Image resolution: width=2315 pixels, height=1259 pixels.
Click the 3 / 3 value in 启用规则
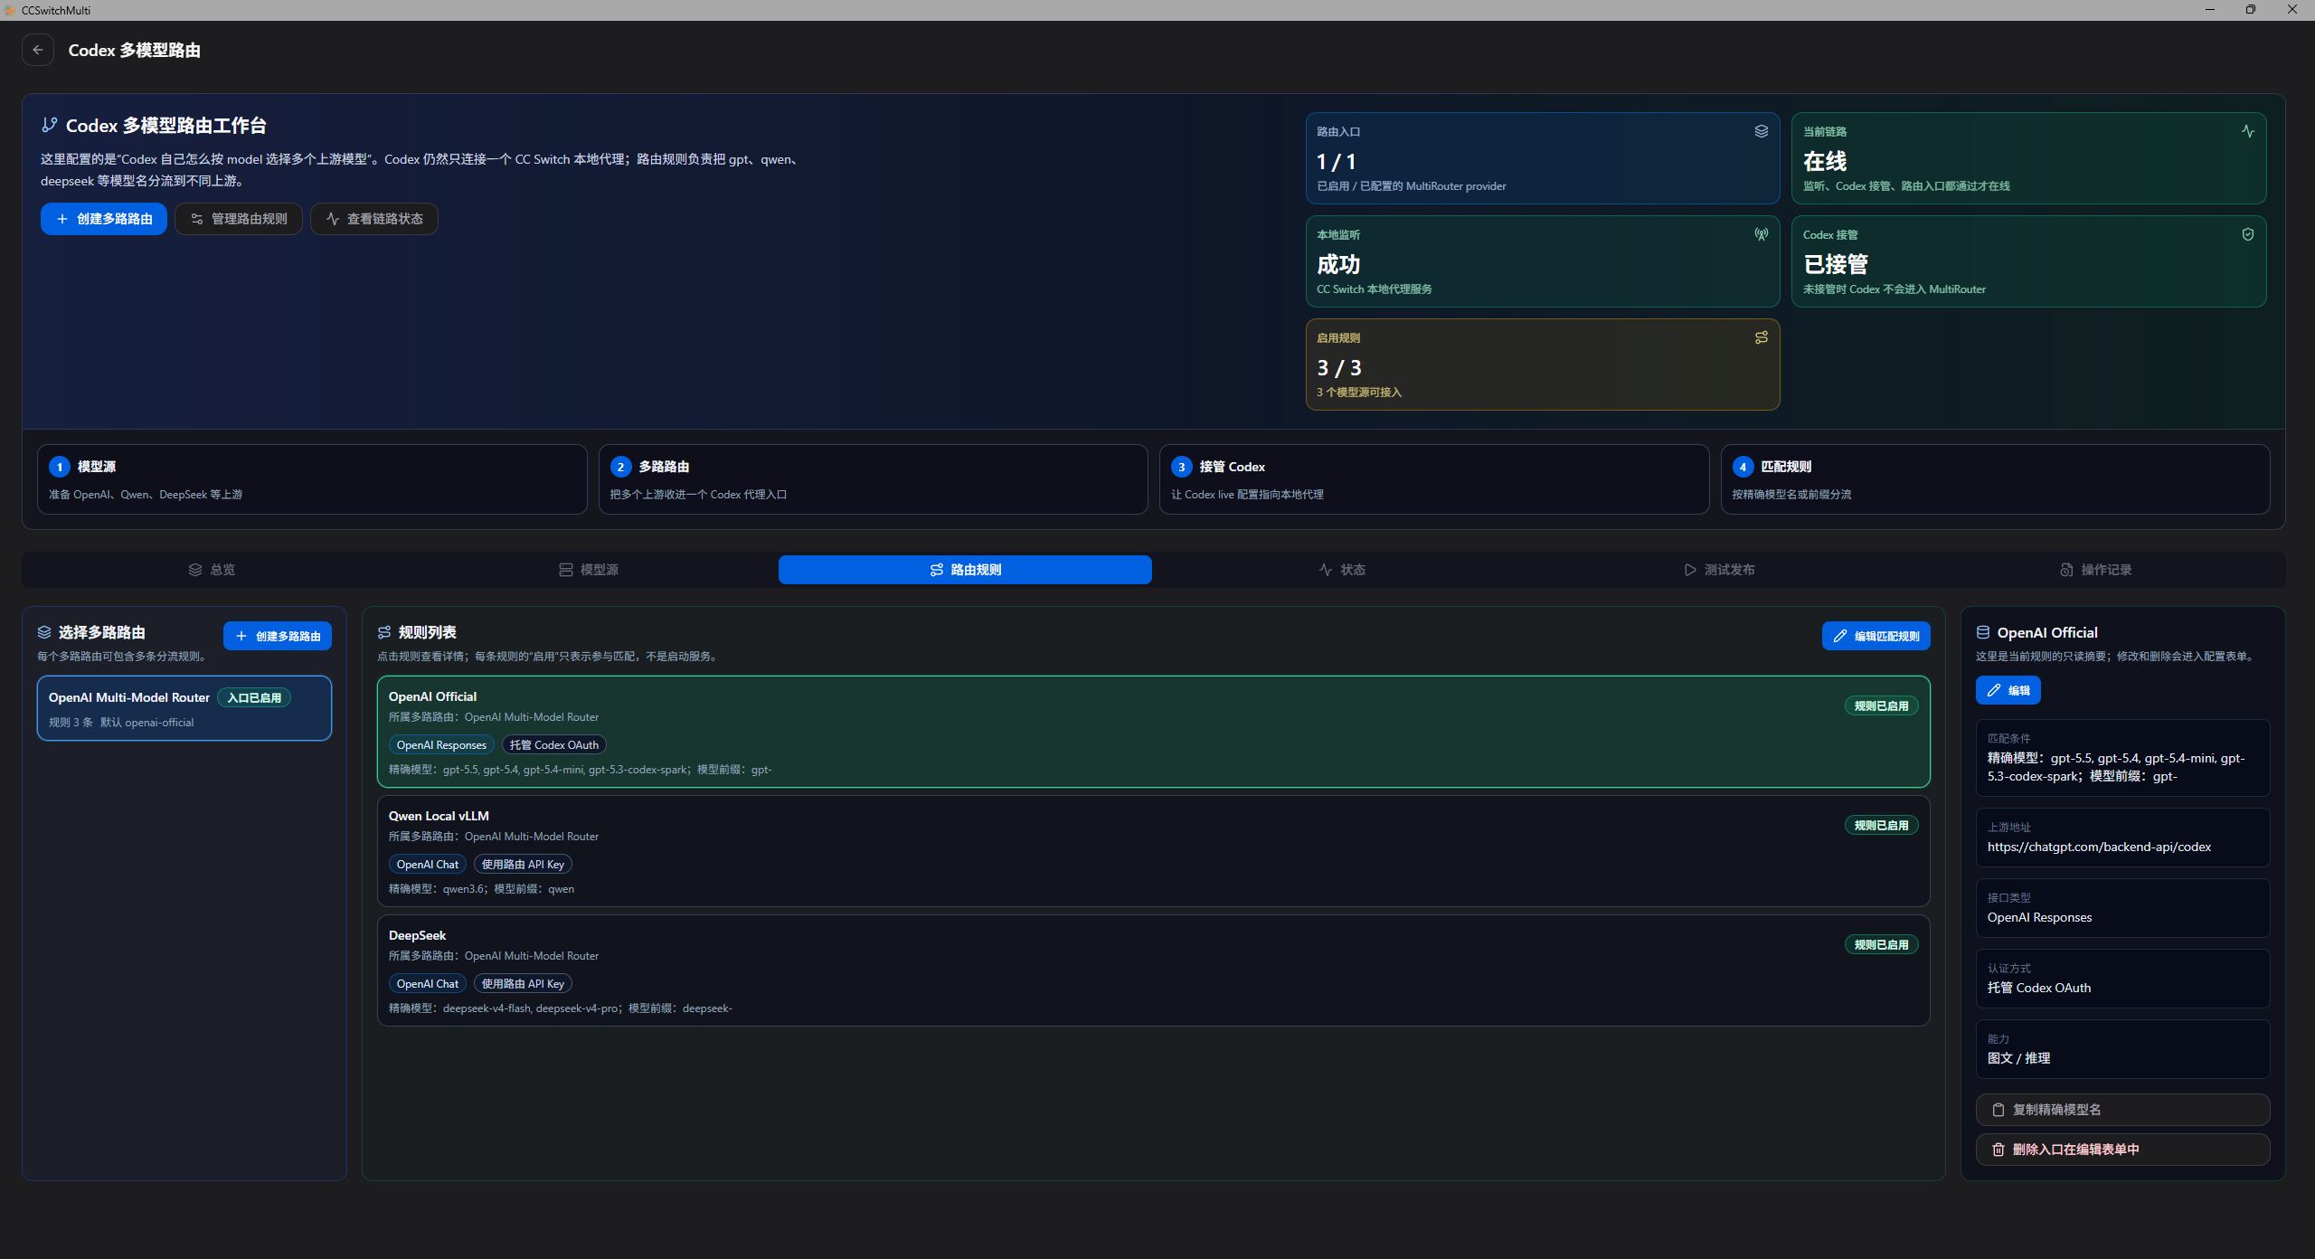click(1339, 368)
